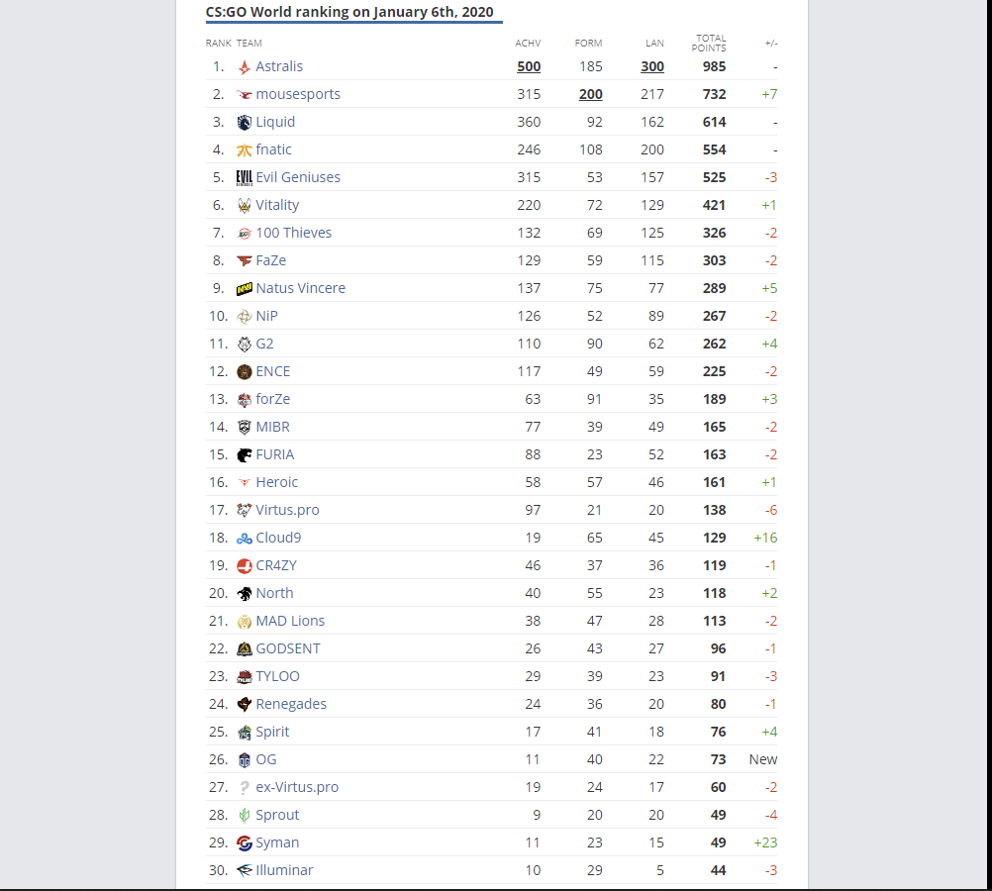Select the Illuminar team name

[284, 870]
